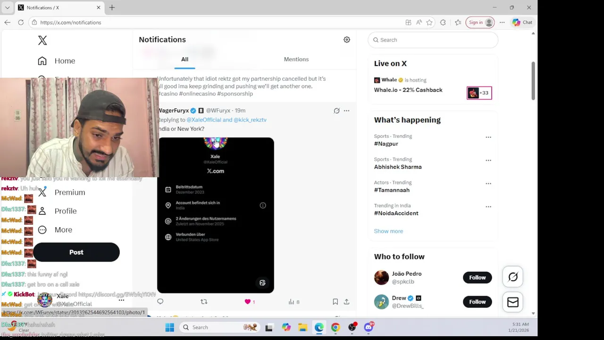The image size is (604, 340).
Task: Open OBS Studio from the taskbar
Action: [352, 327]
